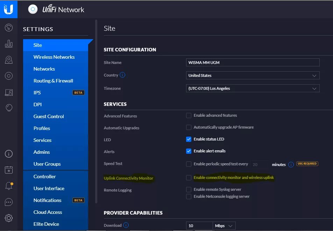Screen dimensions: 333x231
Task: Open the Dashboard gauge icon
Action: (9, 28)
